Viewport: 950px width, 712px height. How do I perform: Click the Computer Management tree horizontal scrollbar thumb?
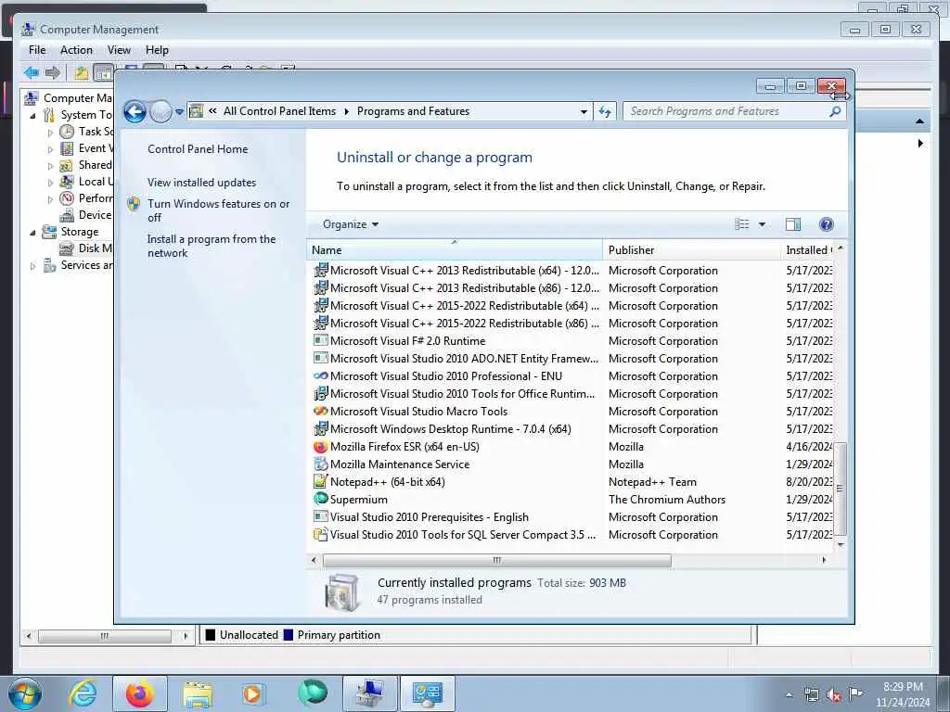(x=104, y=636)
